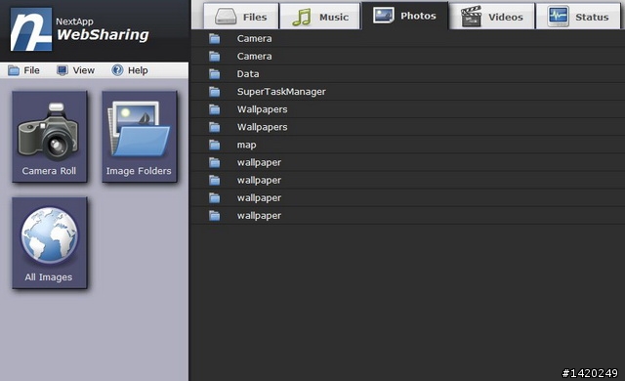Click the folder icon beside map
This screenshot has height=381, width=625.
(215, 145)
